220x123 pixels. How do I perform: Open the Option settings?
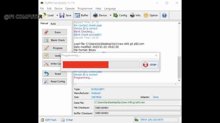pos(151,15)
